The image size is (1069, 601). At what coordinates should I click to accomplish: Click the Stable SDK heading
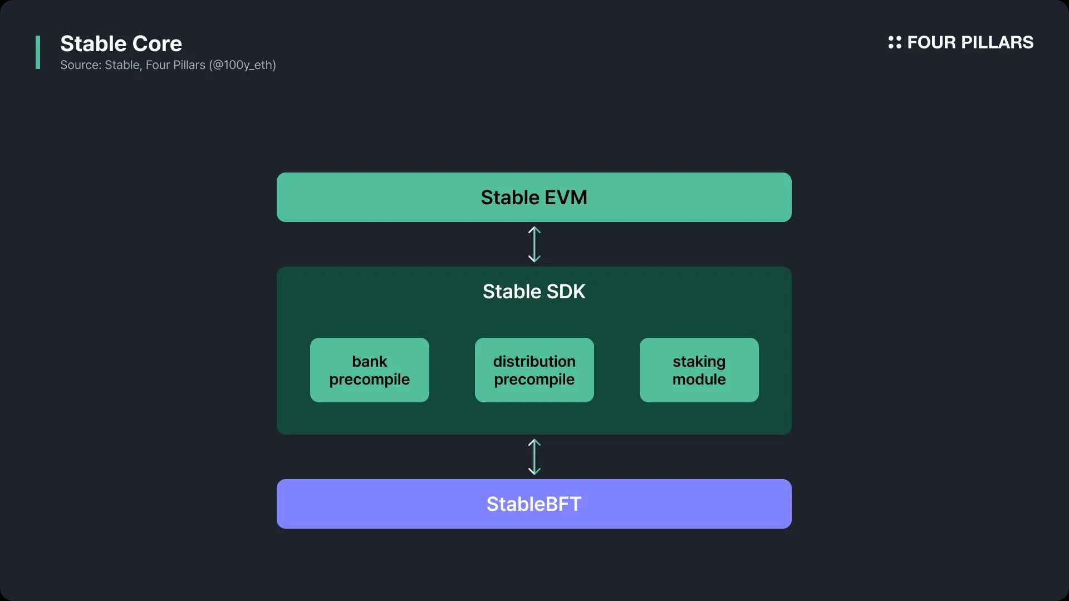(x=534, y=292)
